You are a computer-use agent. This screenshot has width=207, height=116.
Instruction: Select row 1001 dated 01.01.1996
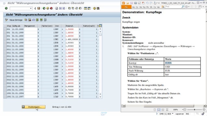(x=5, y=86)
